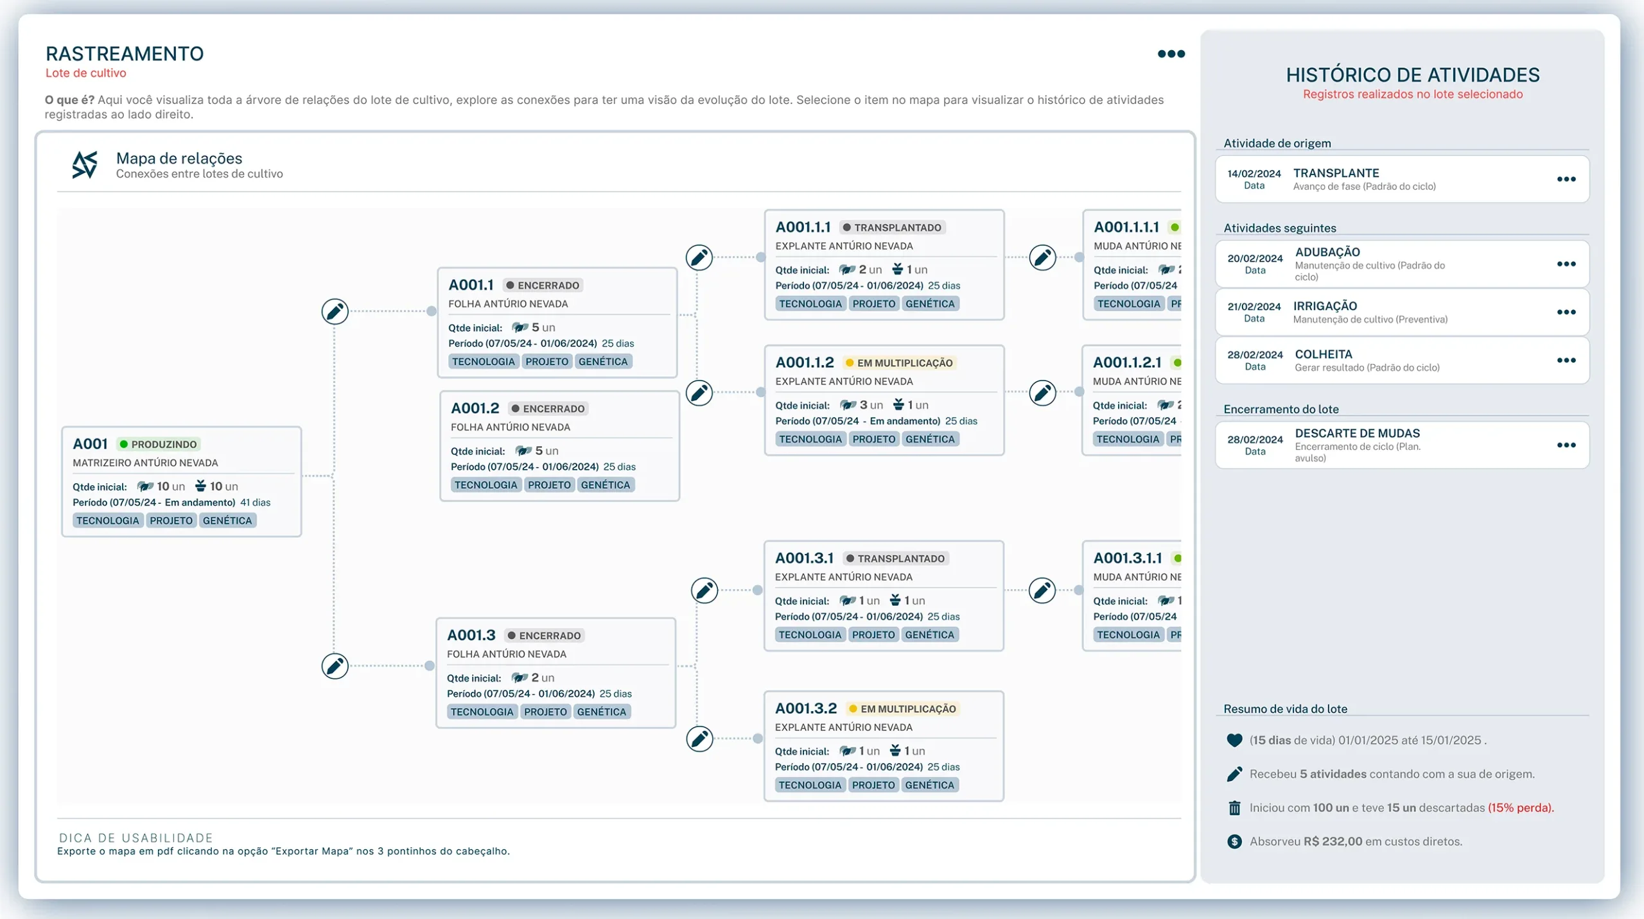Open the options menu for the TRANSPLANTE activity
This screenshot has width=1644, height=919.
point(1568,179)
